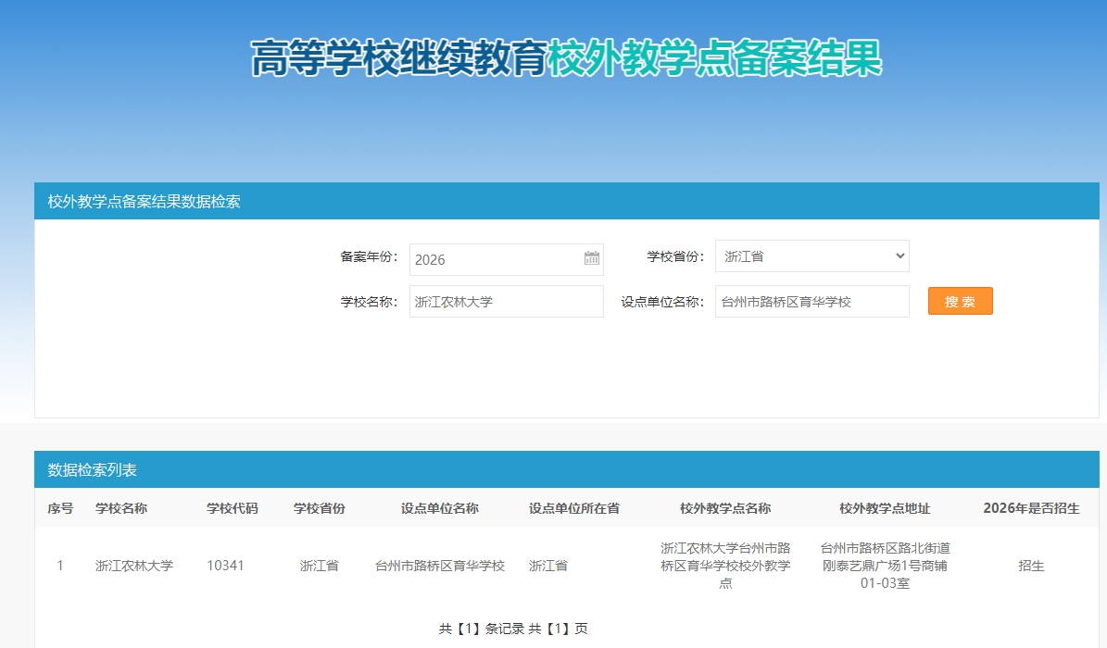Viewport: 1107px width, 648px height.
Task: Click the 学校代码 column header
Action: click(233, 508)
